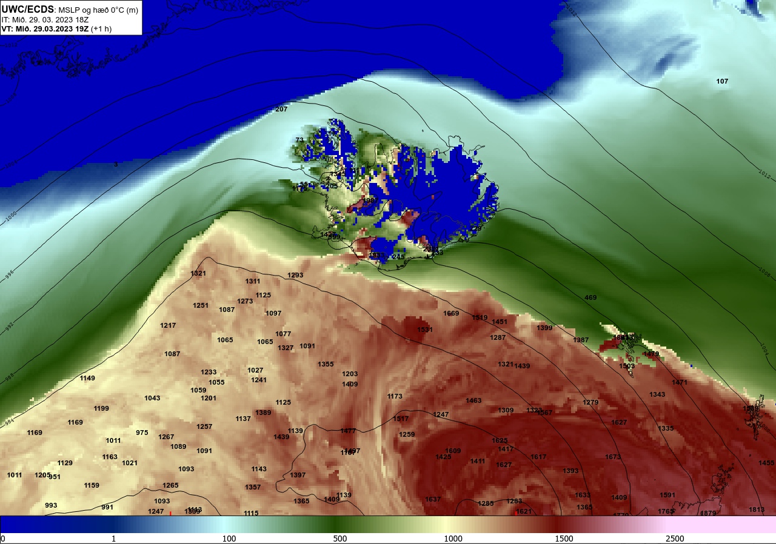The width and height of the screenshot is (776, 544).
Task: Click the map value 1097
Action: point(273,313)
